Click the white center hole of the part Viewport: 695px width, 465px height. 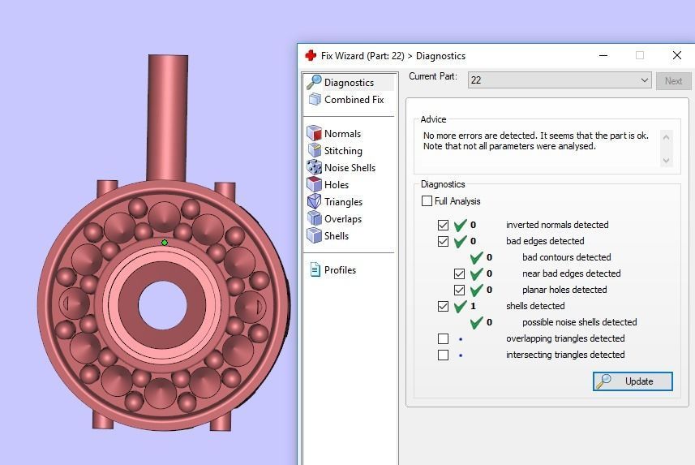(x=163, y=305)
